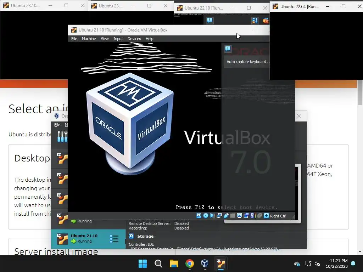Select the fourth VM entry showing Running
This screenshot has height=272, width=363.
88,219
